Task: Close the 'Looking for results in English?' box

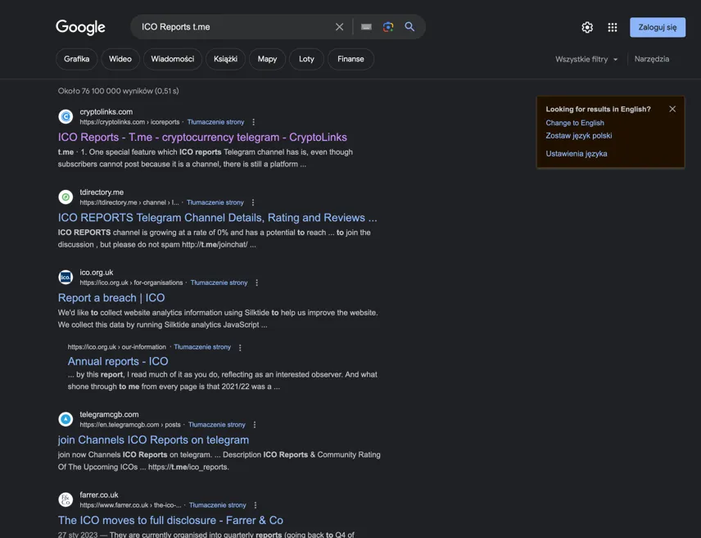Action: [x=672, y=109]
